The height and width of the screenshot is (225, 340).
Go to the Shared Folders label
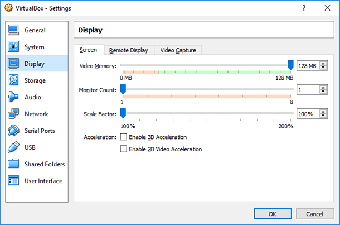(x=45, y=164)
